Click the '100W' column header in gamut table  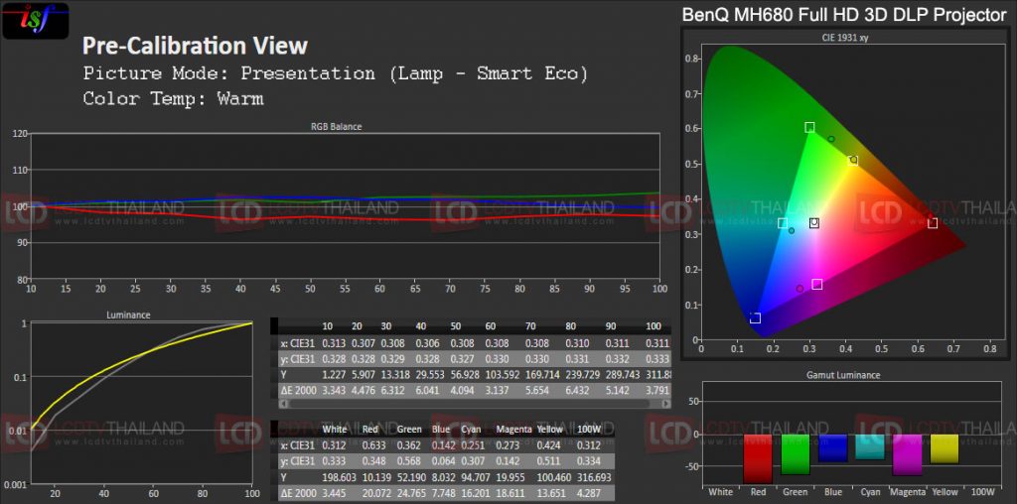pyautogui.click(x=588, y=429)
